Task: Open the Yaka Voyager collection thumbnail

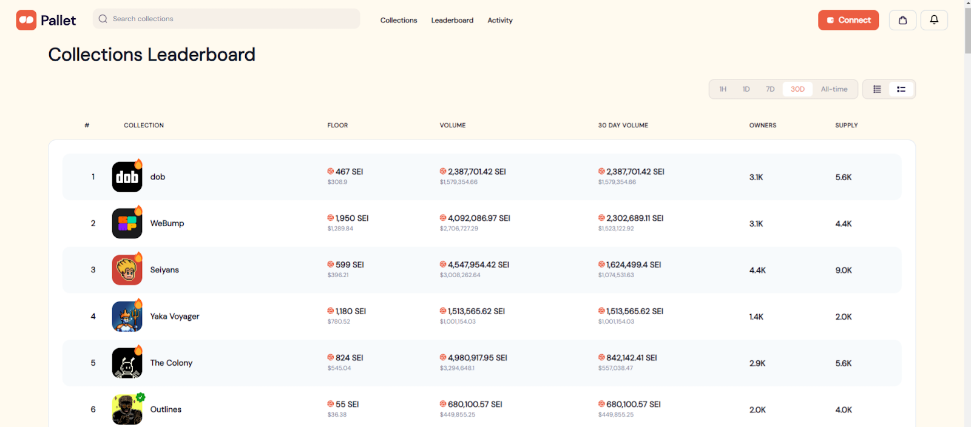Action: 127,317
